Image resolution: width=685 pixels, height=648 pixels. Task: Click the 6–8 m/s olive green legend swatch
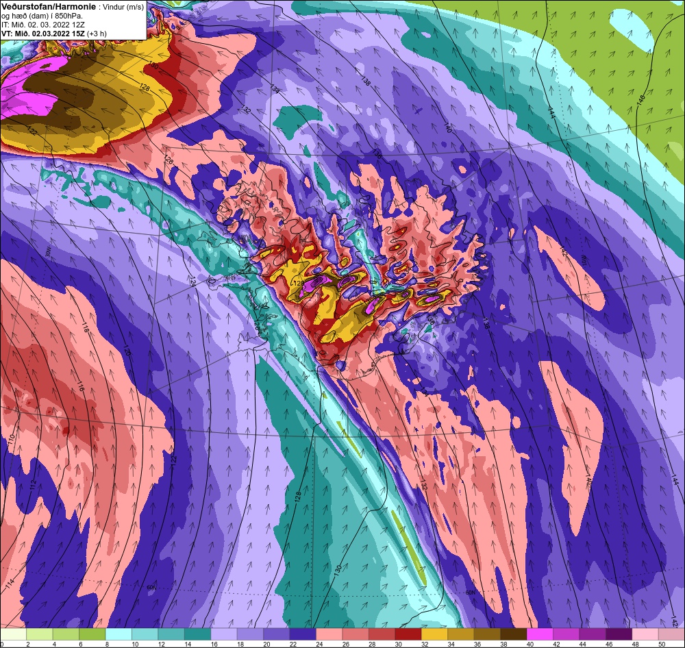[x=92, y=634]
